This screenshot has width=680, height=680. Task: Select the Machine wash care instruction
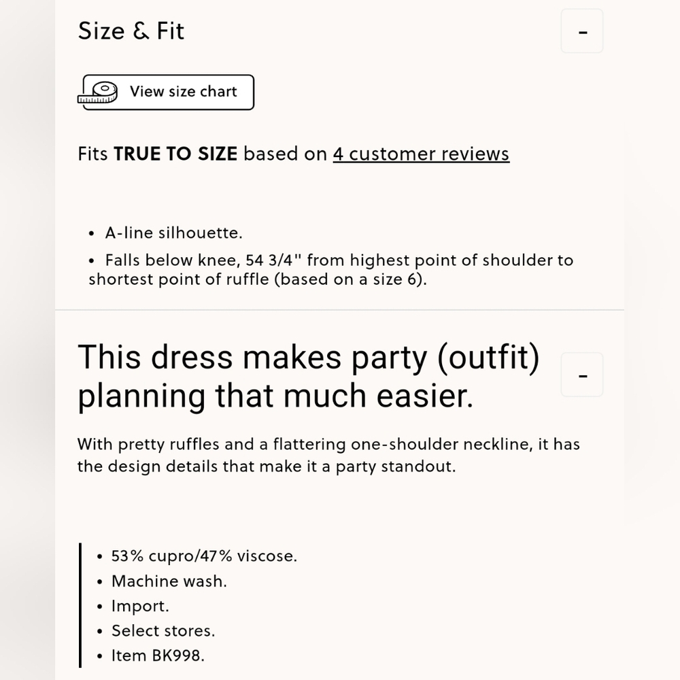point(169,581)
